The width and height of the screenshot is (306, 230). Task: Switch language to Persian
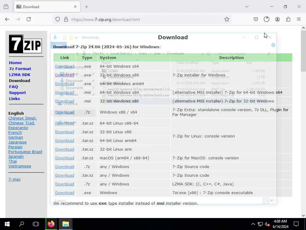15,147
